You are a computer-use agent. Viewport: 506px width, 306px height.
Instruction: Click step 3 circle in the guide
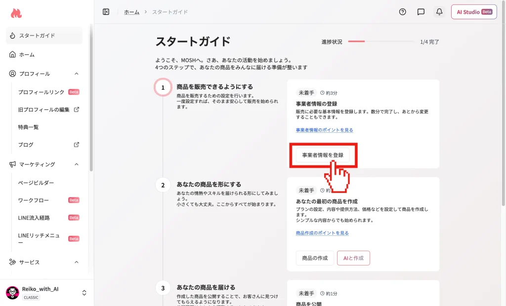[x=163, y=288]
